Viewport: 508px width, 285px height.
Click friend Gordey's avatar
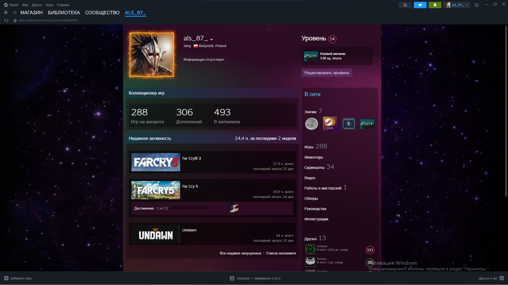(310, 262)
